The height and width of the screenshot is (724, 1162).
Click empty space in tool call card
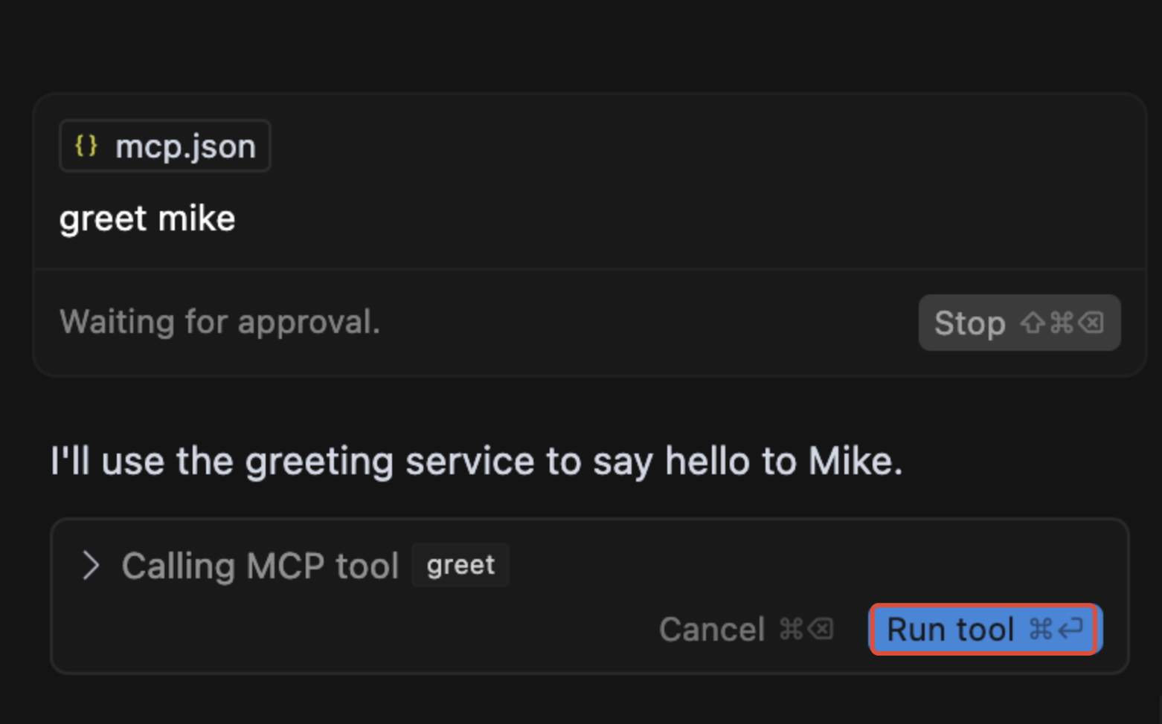click(x=818, y=566)
